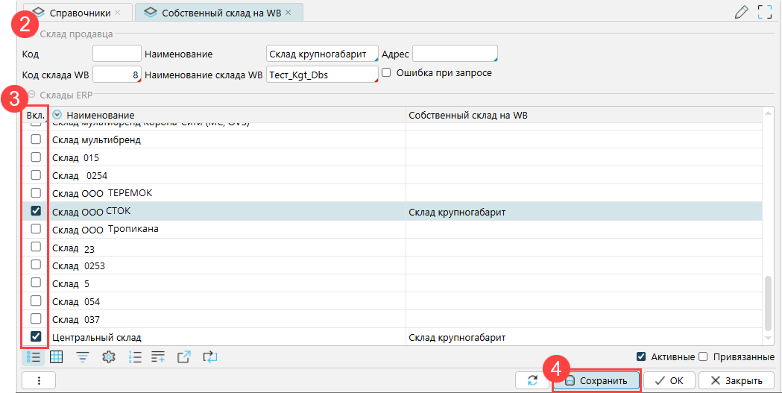Click the Сохранить button
The image size is (782, 393).
(x=596, y=380)
